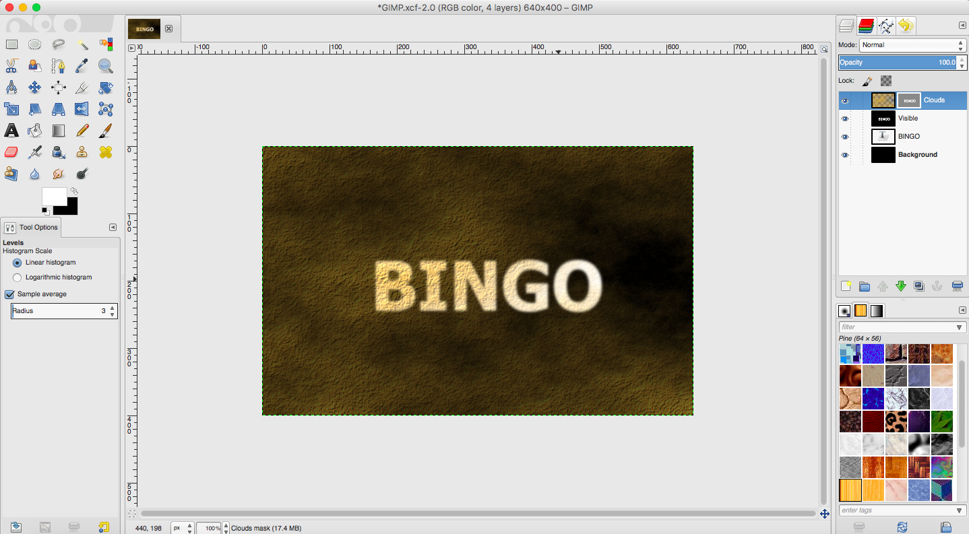The image size is (969, 534).
Task: Switch to the Paths tab
Action: (x=886, y=26)
